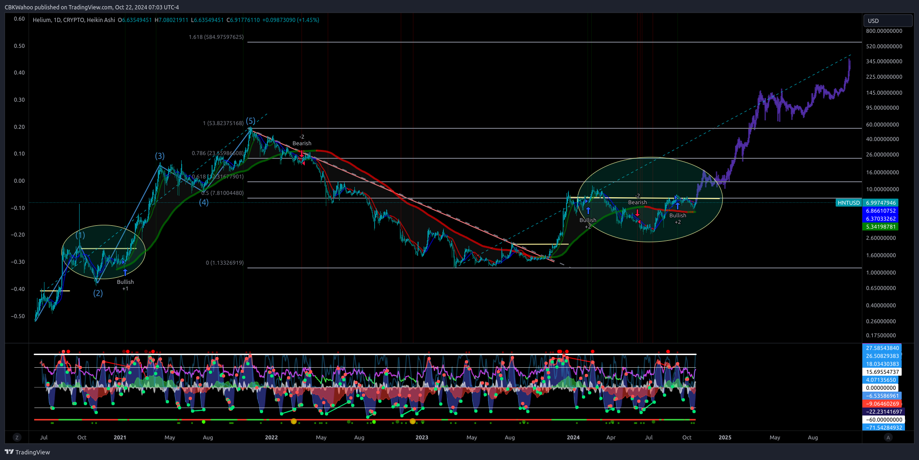Click the 2024 label on time axis
919x460 pixels.
point(573,438)
